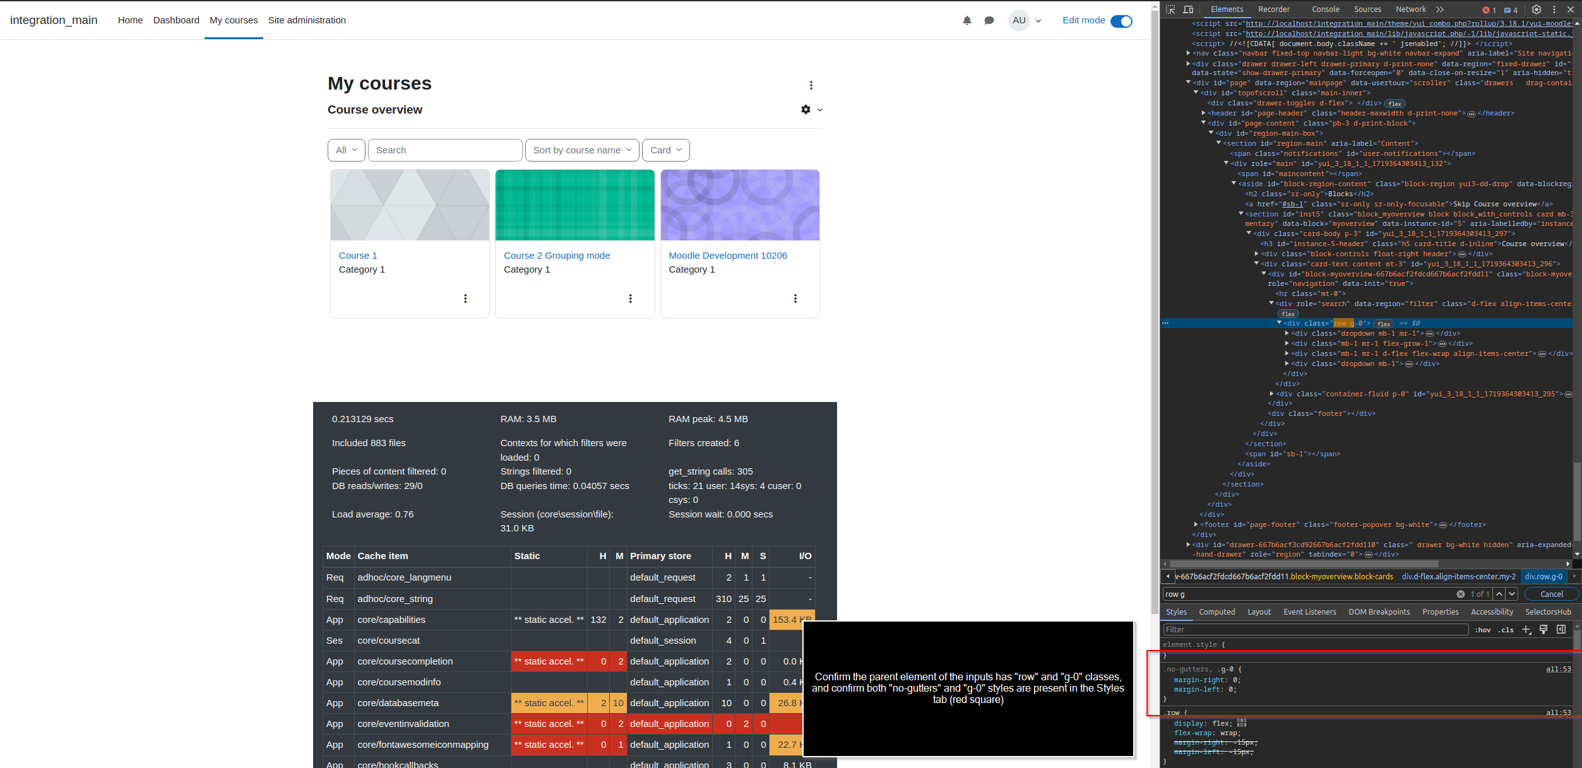Open Accessibility pane tab
This screenshot has width=1582, height=768.
pyautogui.click(x=1492, y=611)
